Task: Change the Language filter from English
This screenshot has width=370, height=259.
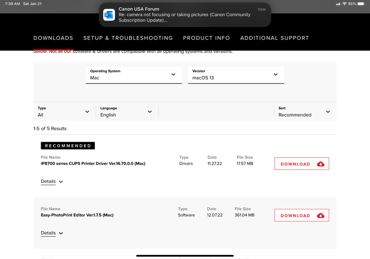Action: [x=126, y=112]
